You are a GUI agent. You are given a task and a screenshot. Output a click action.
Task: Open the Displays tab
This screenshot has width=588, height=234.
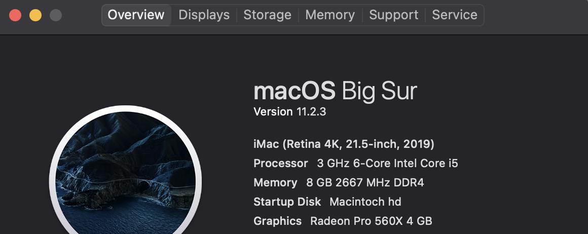click(204, 15)
